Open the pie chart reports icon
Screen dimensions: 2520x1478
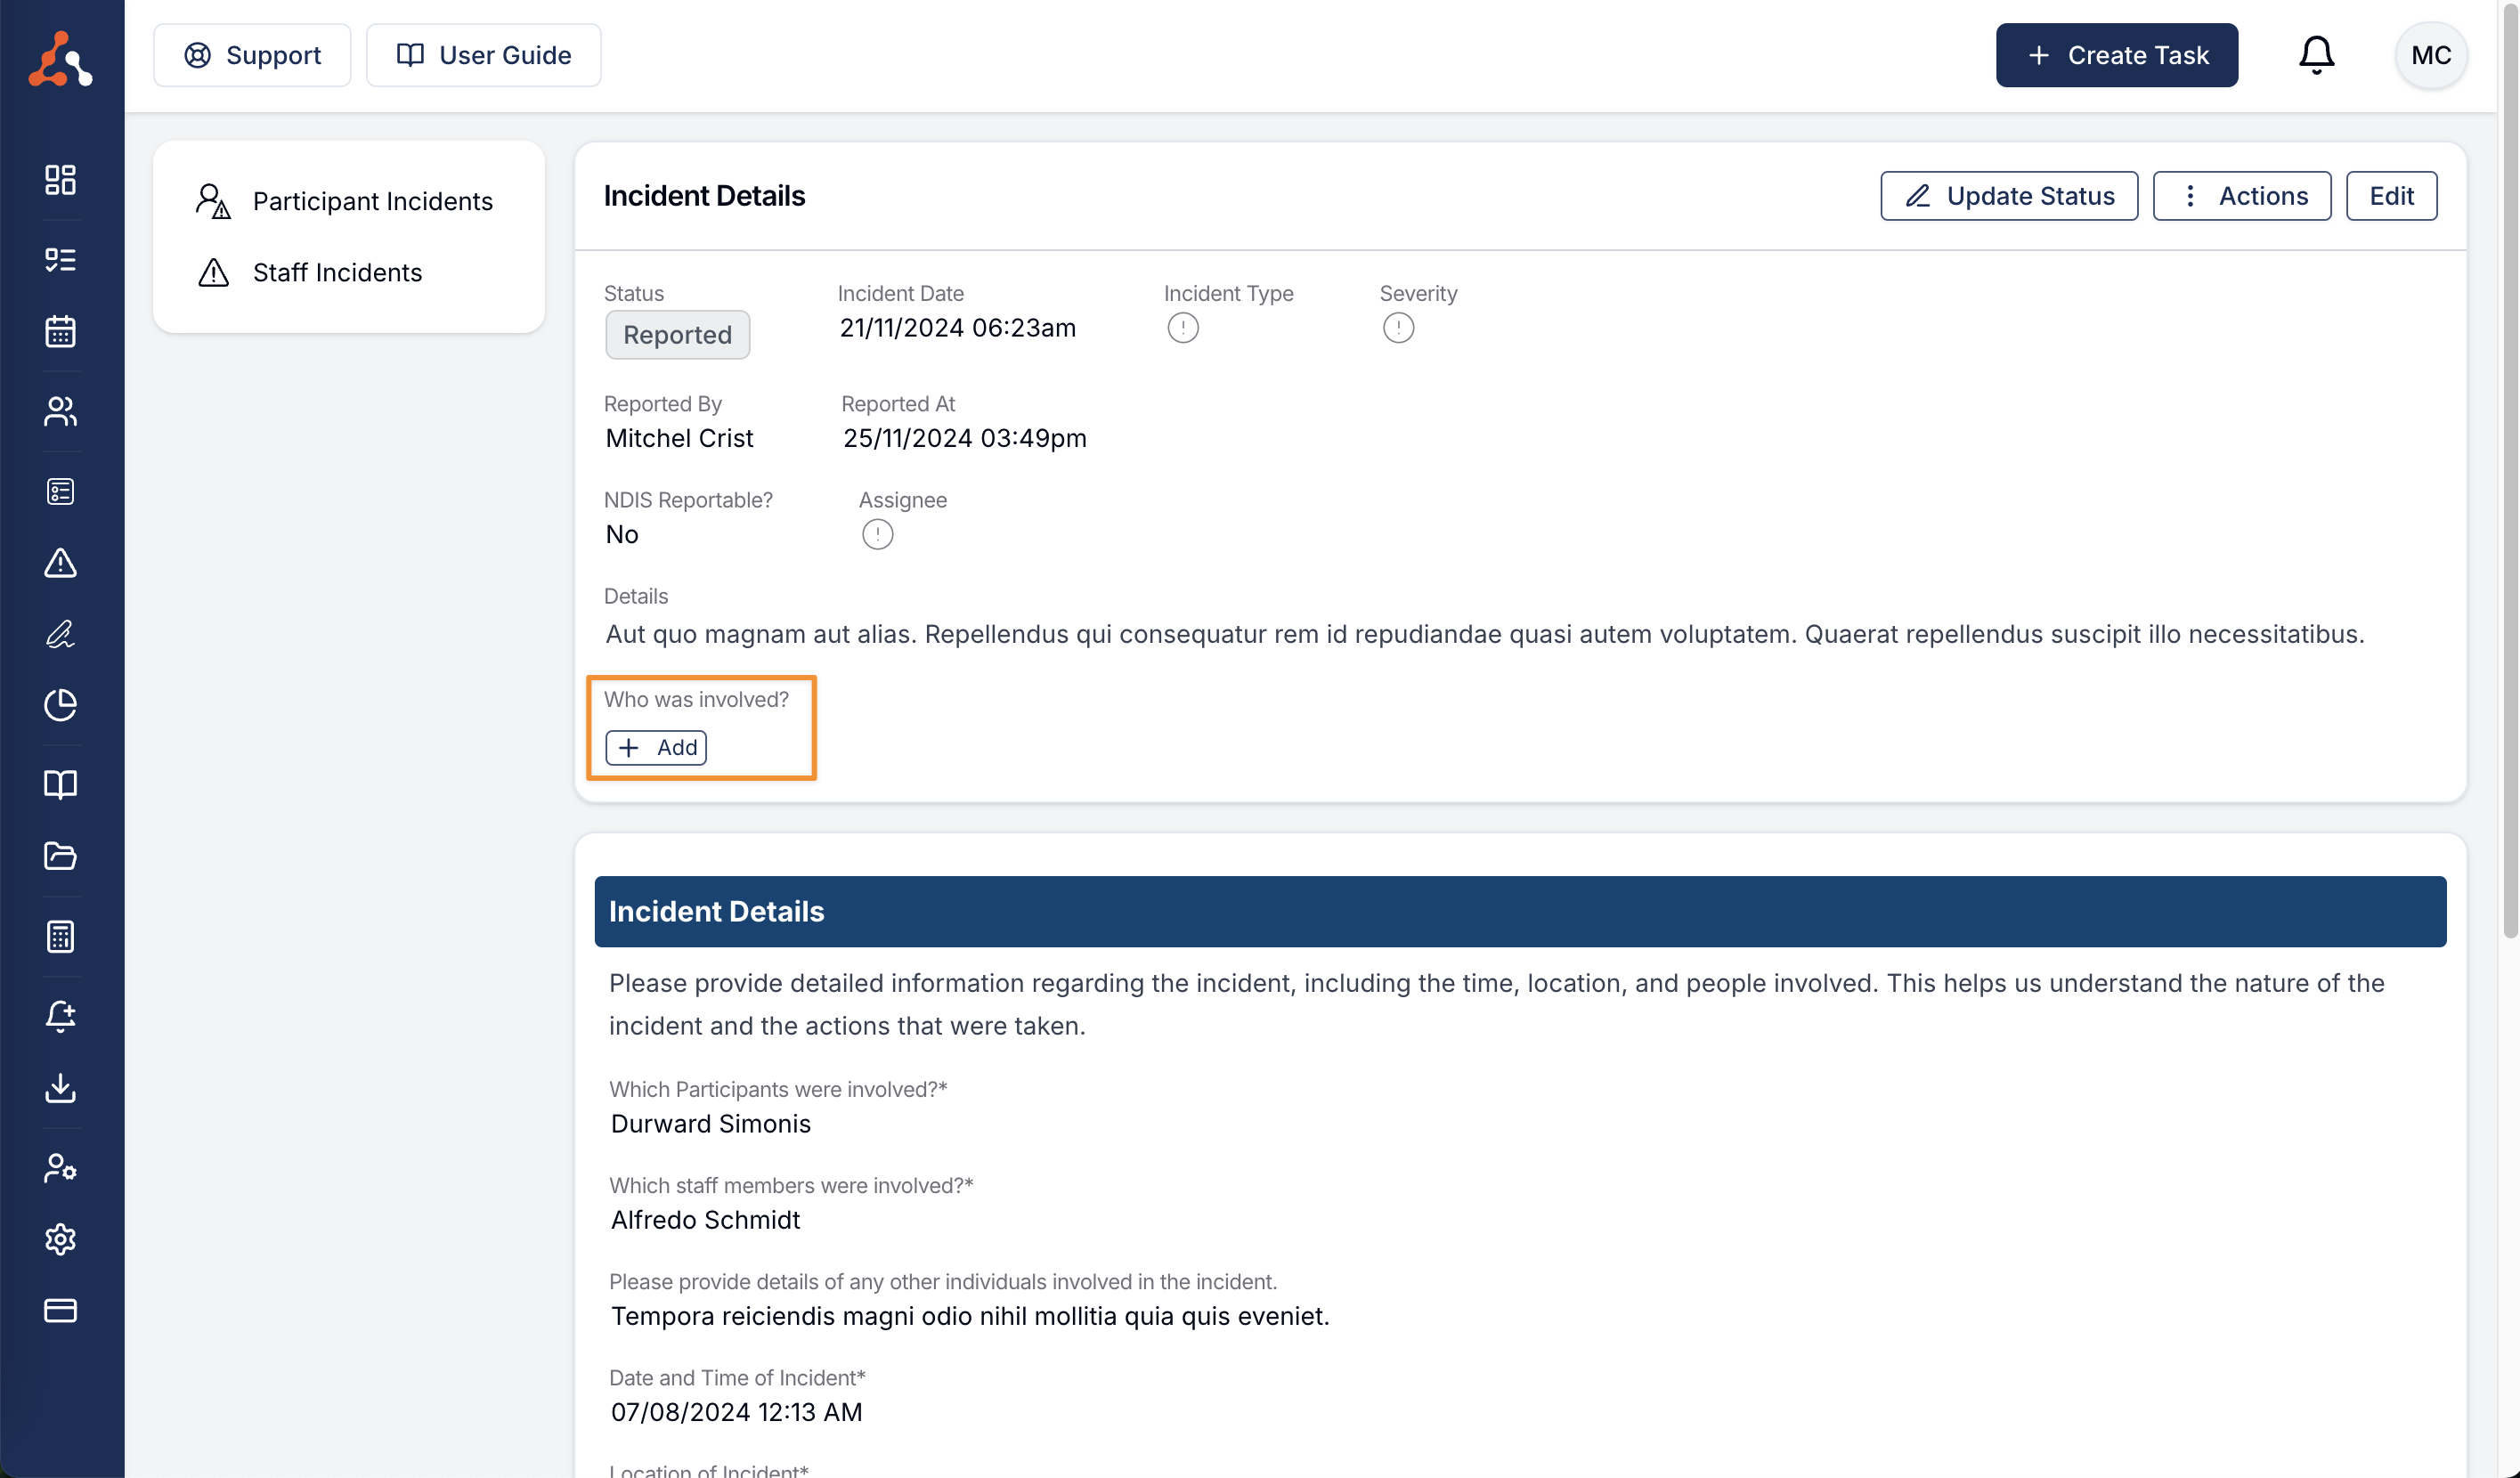pos(60,705)
